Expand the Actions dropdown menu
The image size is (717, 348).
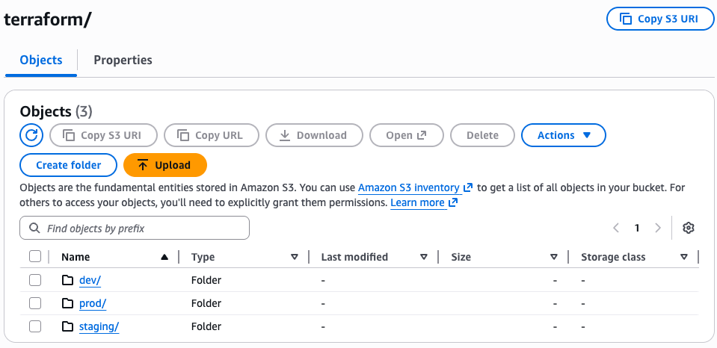563,135
